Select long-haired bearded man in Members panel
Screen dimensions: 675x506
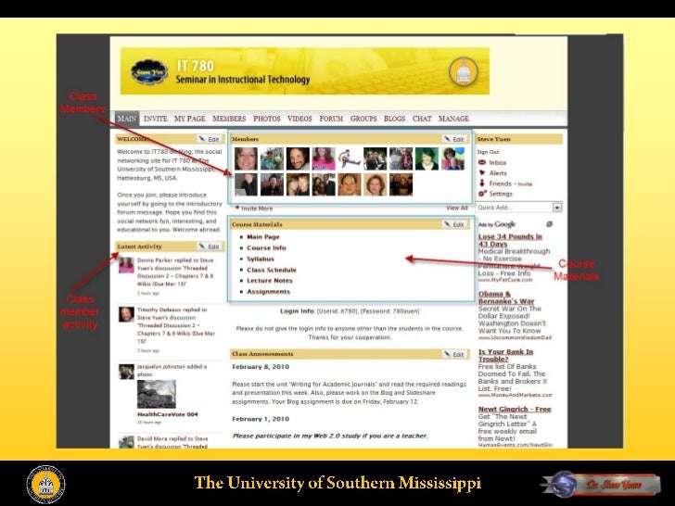coord(298,158)
